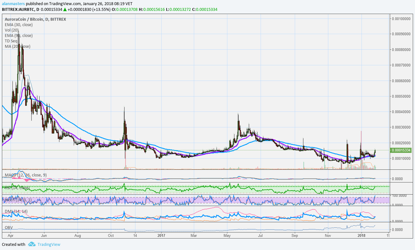Open the TradingView link at the bottom

click(x=49, y=244)
